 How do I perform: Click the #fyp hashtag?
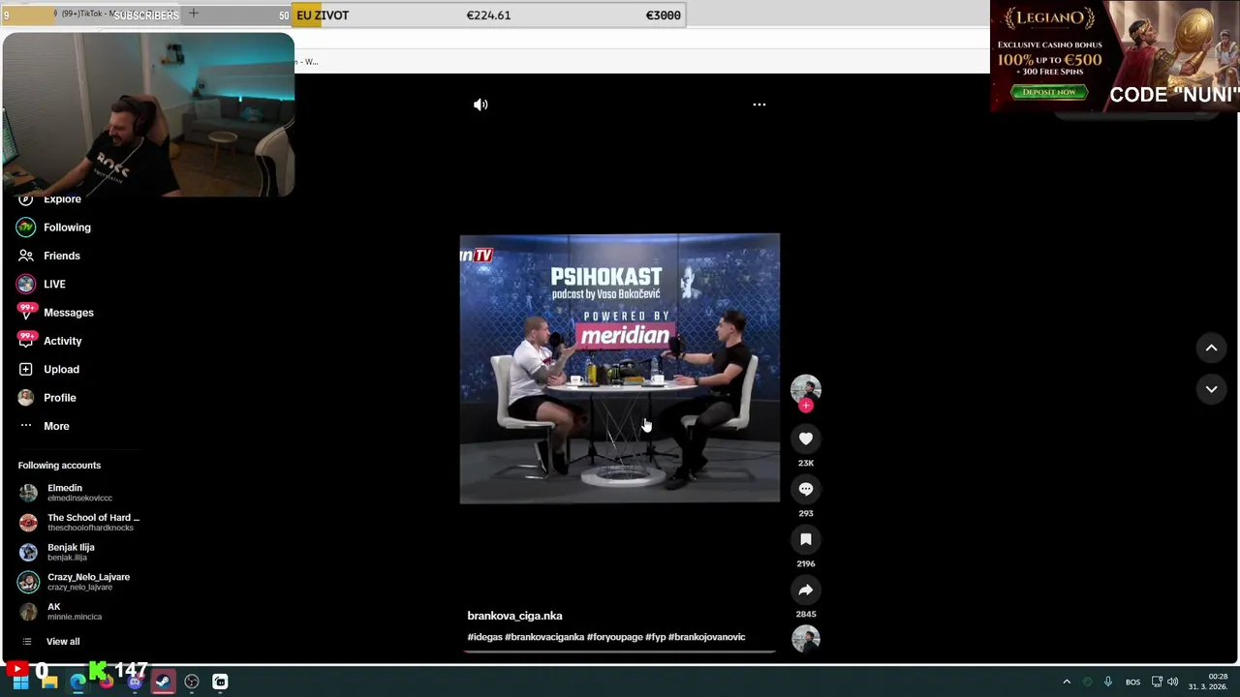point(656,637)
